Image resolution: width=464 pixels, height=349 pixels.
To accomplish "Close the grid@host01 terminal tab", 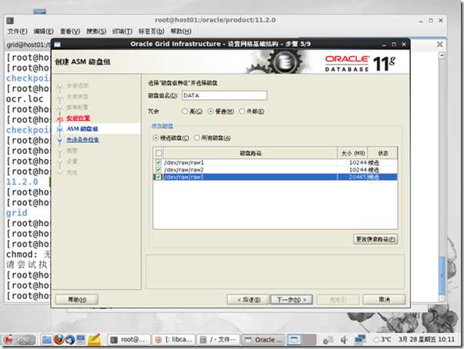I will click(x=439, y=45).
